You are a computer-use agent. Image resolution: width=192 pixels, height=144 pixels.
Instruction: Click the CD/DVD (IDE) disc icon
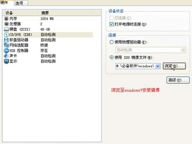point(6,35)
